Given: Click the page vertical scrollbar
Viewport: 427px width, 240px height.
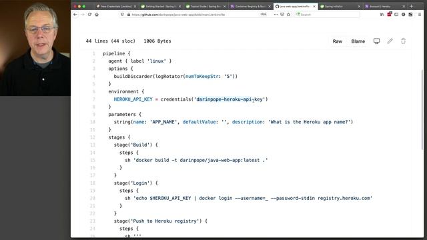Looking at the screenshot, I should [422, 109].
